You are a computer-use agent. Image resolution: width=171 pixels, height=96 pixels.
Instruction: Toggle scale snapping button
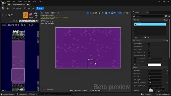click(x=120, y=13)
